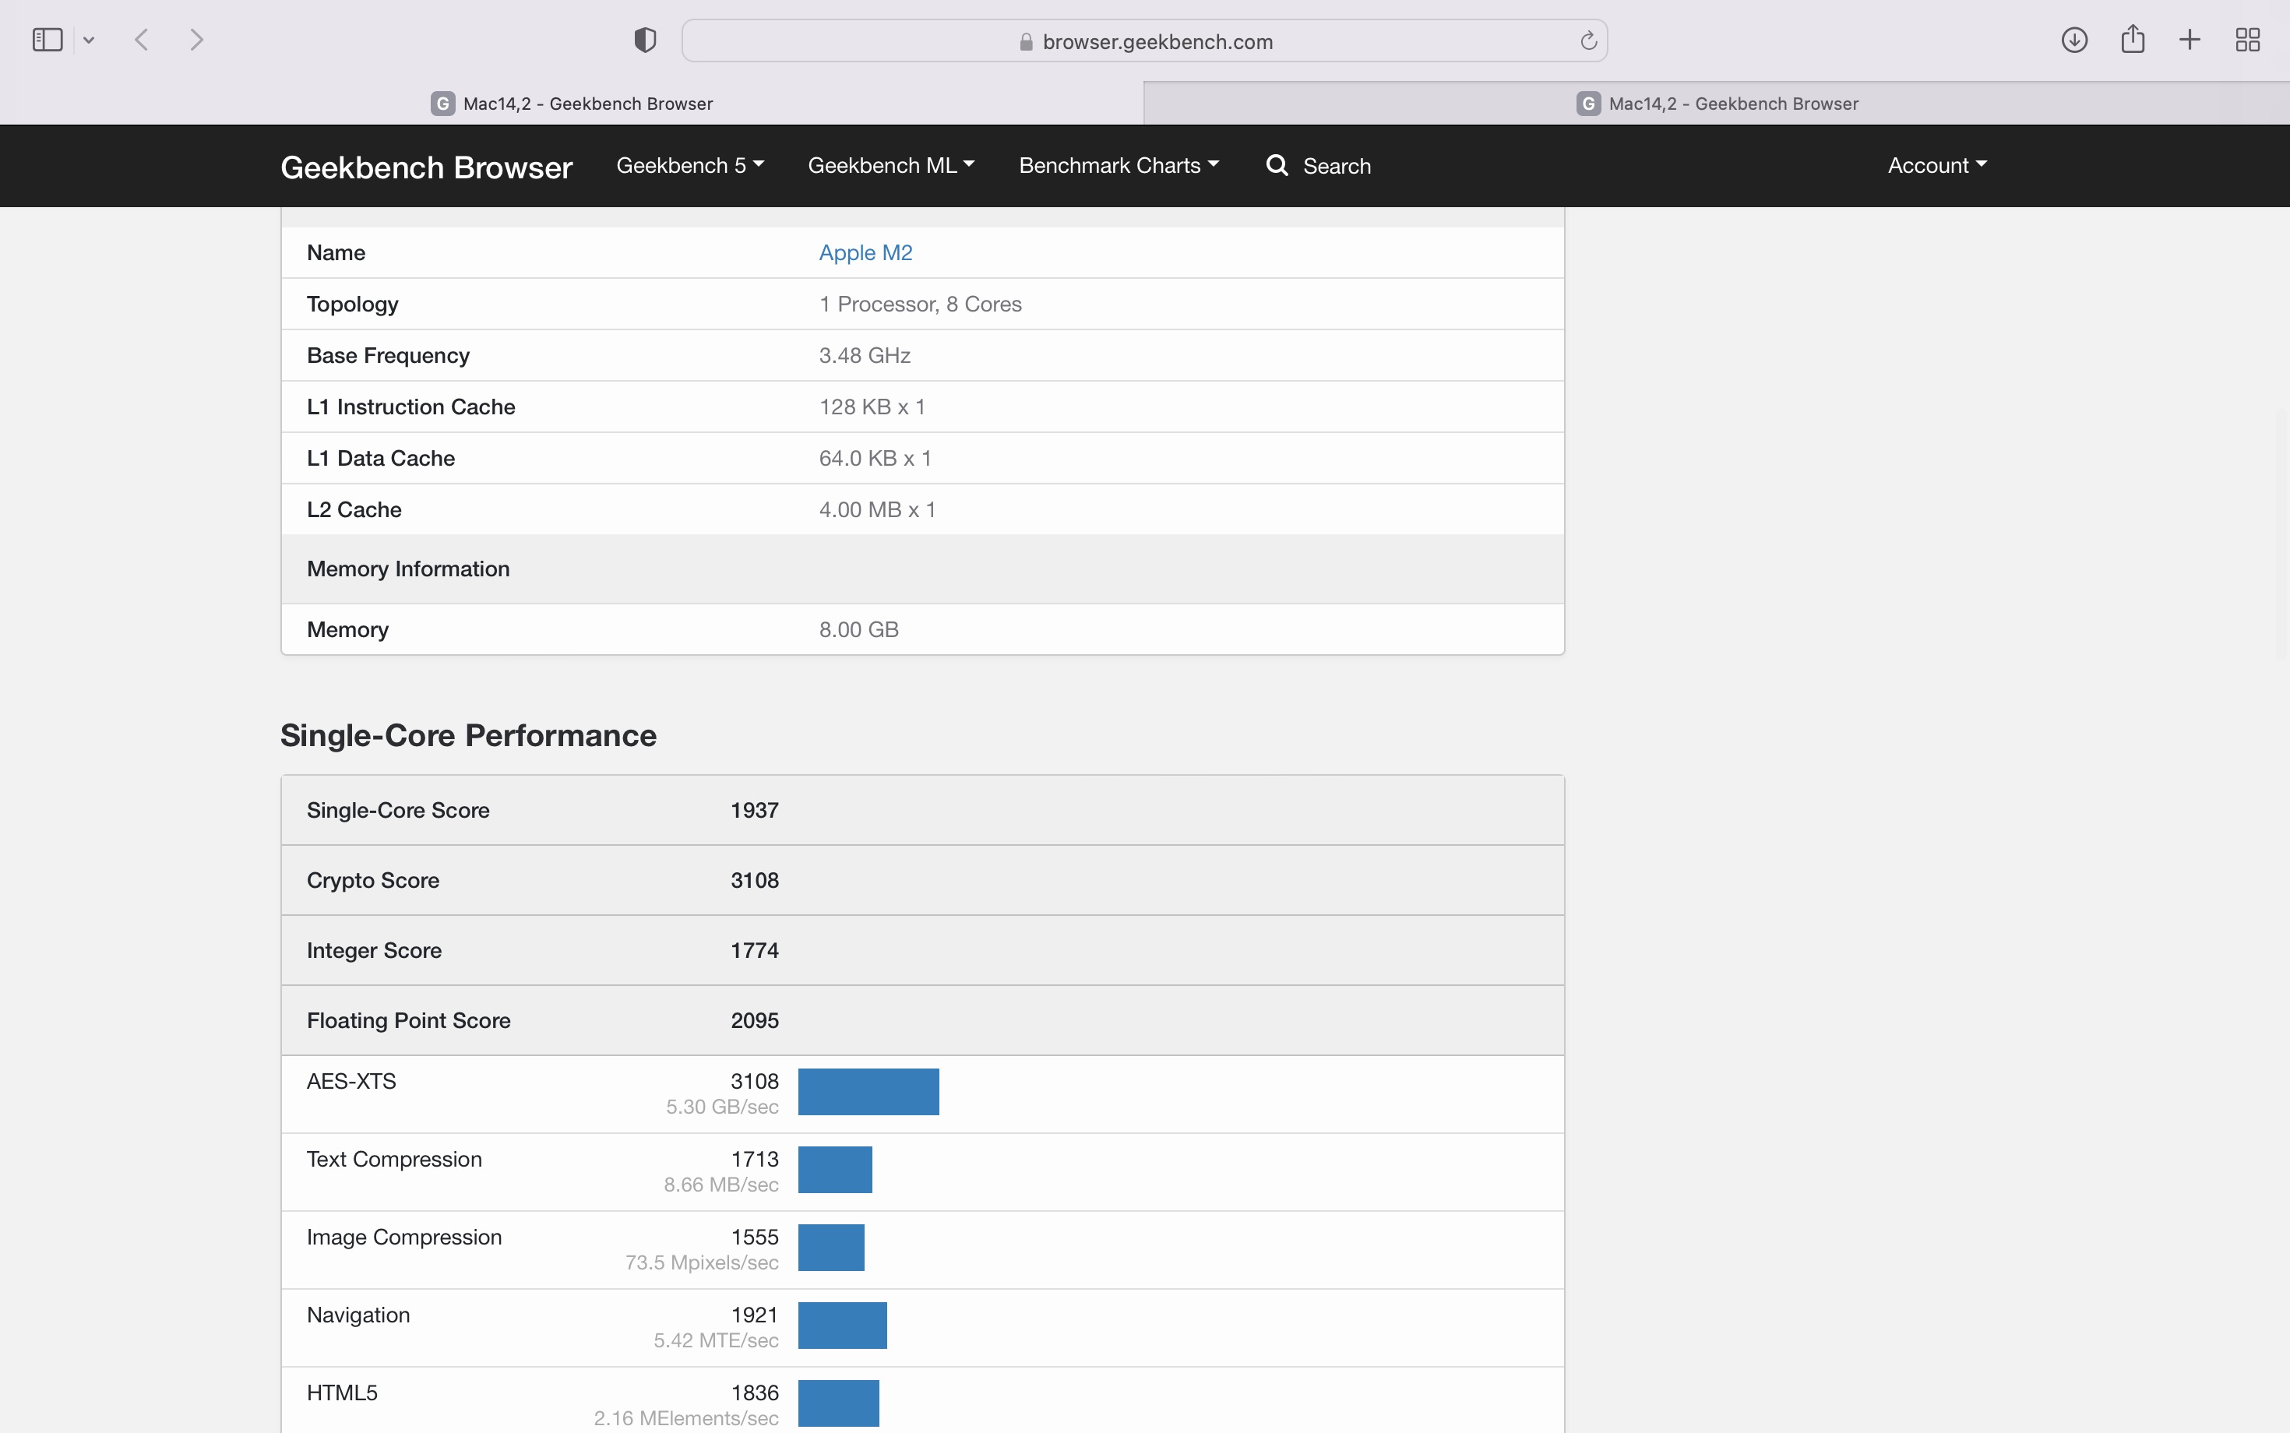Click the Topology row label
Image resolution: width=2290 pixels, height=1433 pixels.
tap(353, 305)
